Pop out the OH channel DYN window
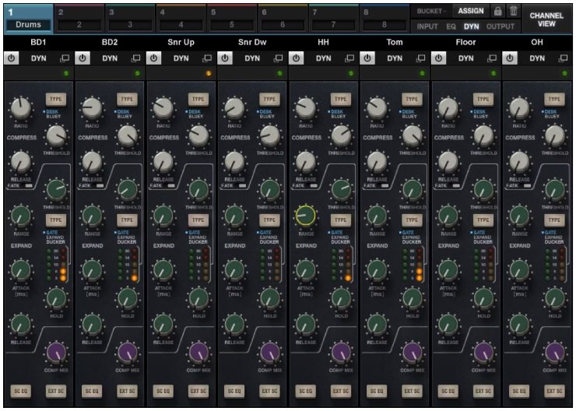The width and height of the screenshot is (576, 411). (564, 58)
